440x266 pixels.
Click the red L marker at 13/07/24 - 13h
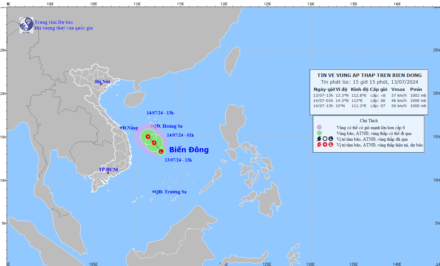pyautogui.click(x=161, y=151)
